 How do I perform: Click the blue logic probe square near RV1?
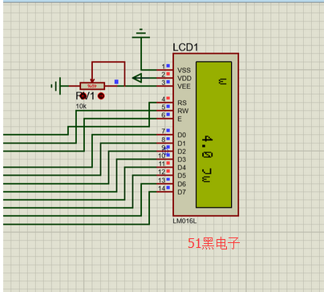coord(116,82)
